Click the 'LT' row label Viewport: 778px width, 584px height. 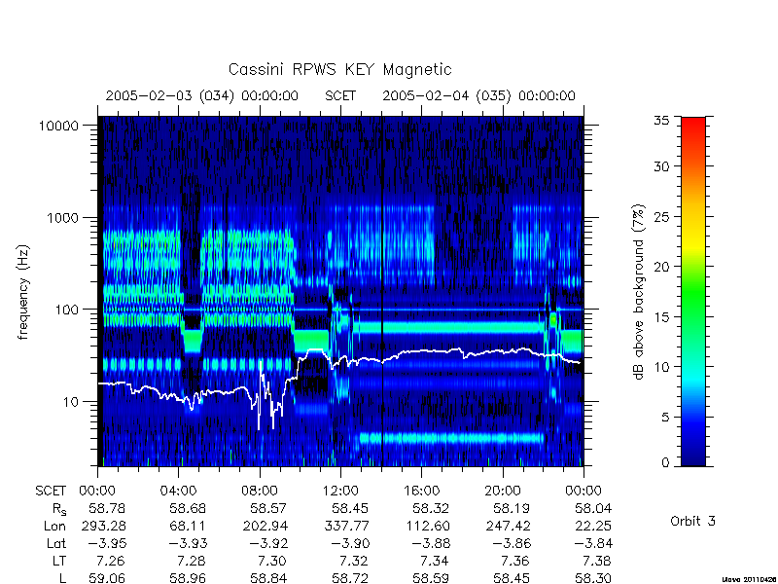(x=58, y=561)
